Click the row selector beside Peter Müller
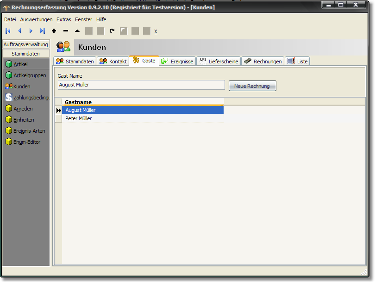Screen dimensions: 375x283 click(59, 118)
